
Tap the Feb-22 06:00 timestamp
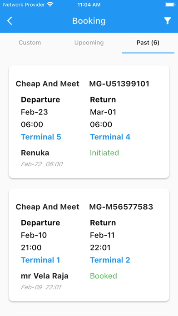pos(42,164)
